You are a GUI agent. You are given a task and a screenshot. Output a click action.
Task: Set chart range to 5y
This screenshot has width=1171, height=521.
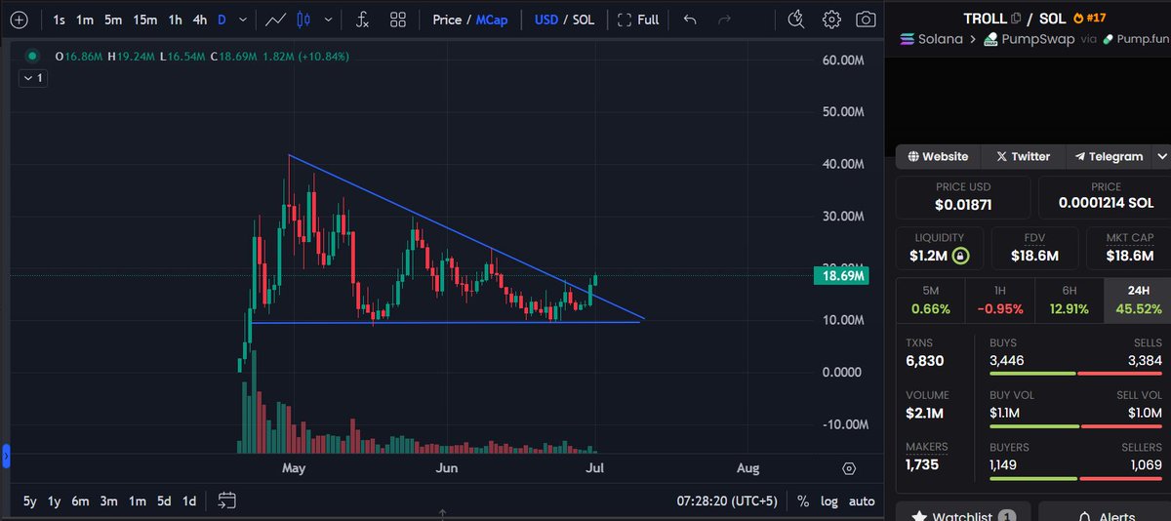(30, 501)
